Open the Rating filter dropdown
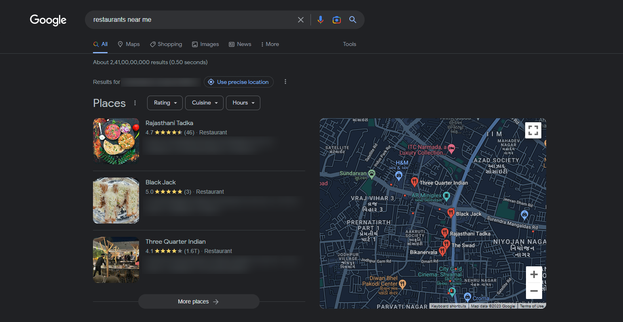The height and width of the screenshot is (322, 623). pos(165,103)
